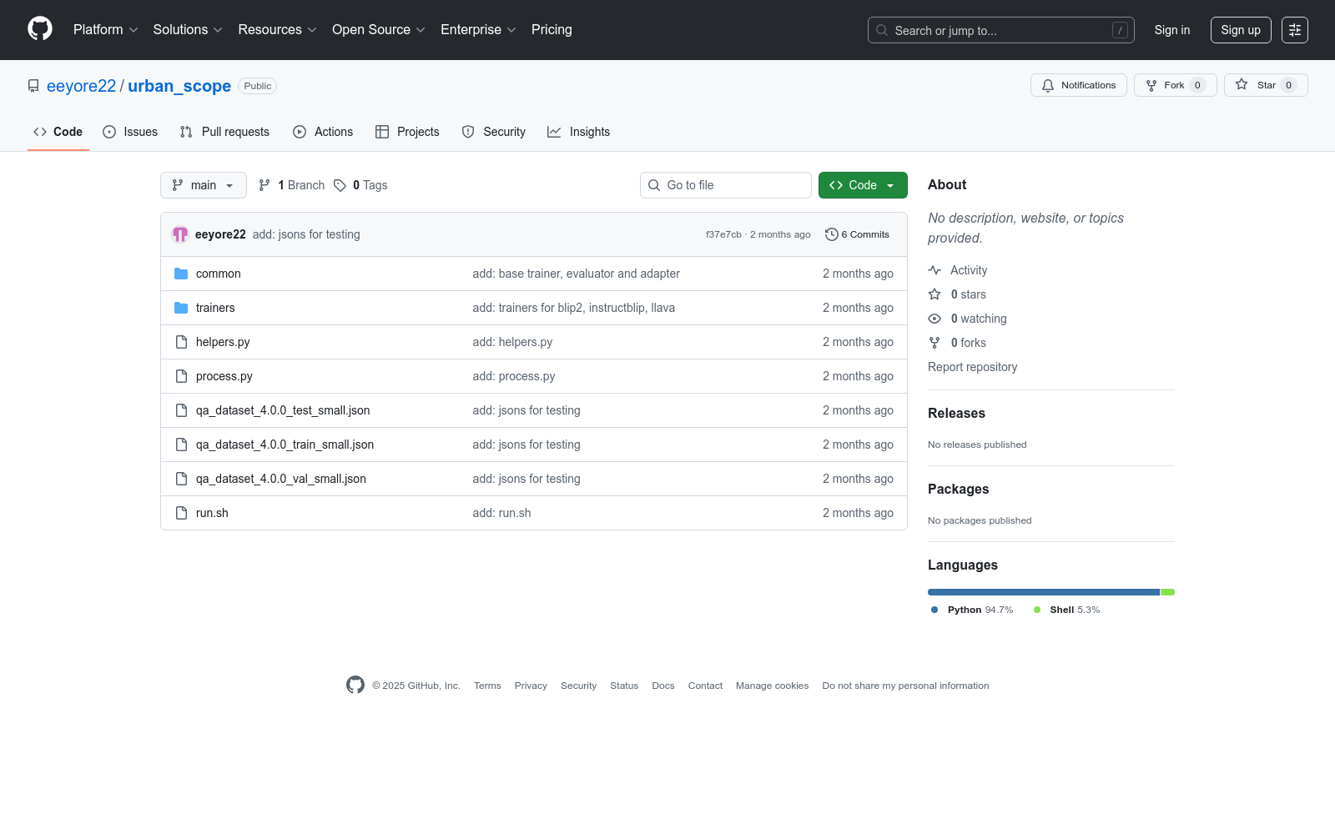Click the Sign in link
Viewport: 1335px width, 834px height.
[1172, 30]
